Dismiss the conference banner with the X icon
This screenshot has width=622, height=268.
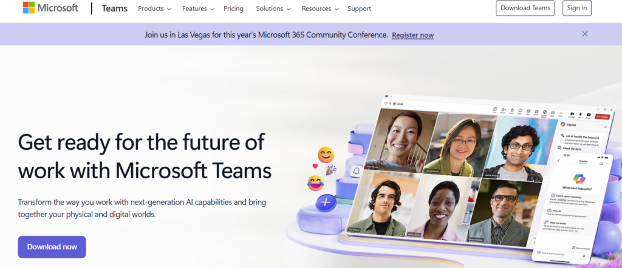click(x=585, y=34)
